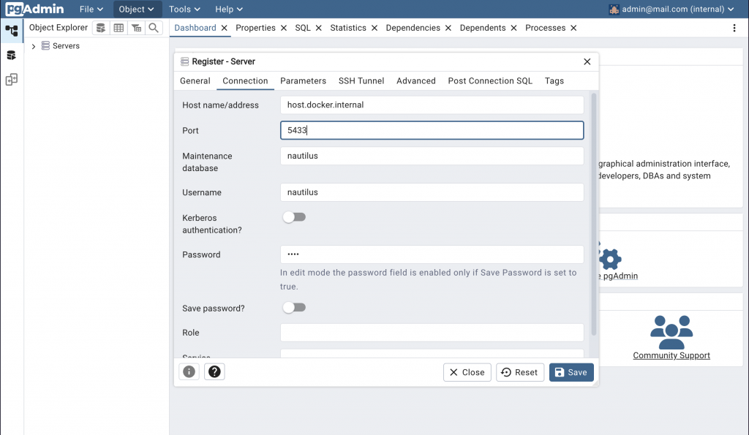The width and height of the screenshot is (749, 435).
Task: Click the Username input field
Action: [432, 192]
